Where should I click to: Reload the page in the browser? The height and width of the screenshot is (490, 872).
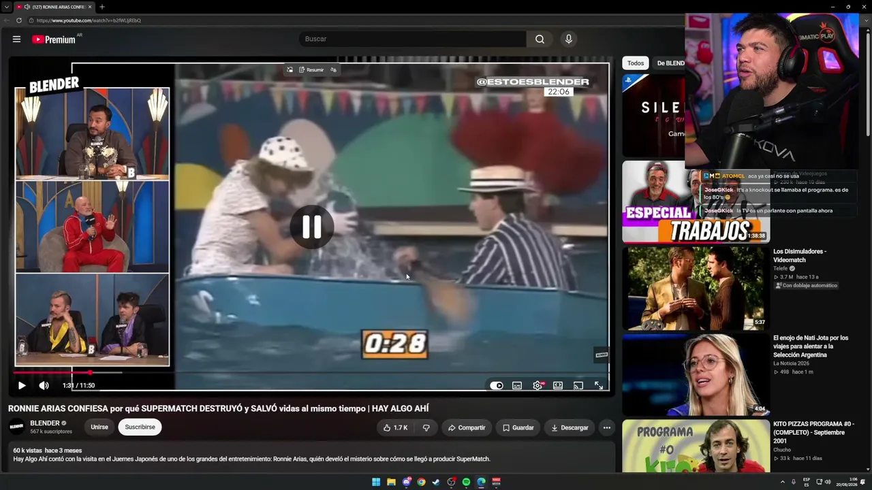click(19, 20)
